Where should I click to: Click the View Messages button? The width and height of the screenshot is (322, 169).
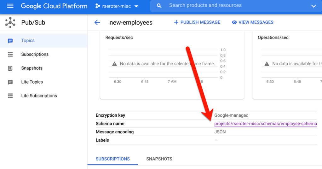(x=252, y=22)
